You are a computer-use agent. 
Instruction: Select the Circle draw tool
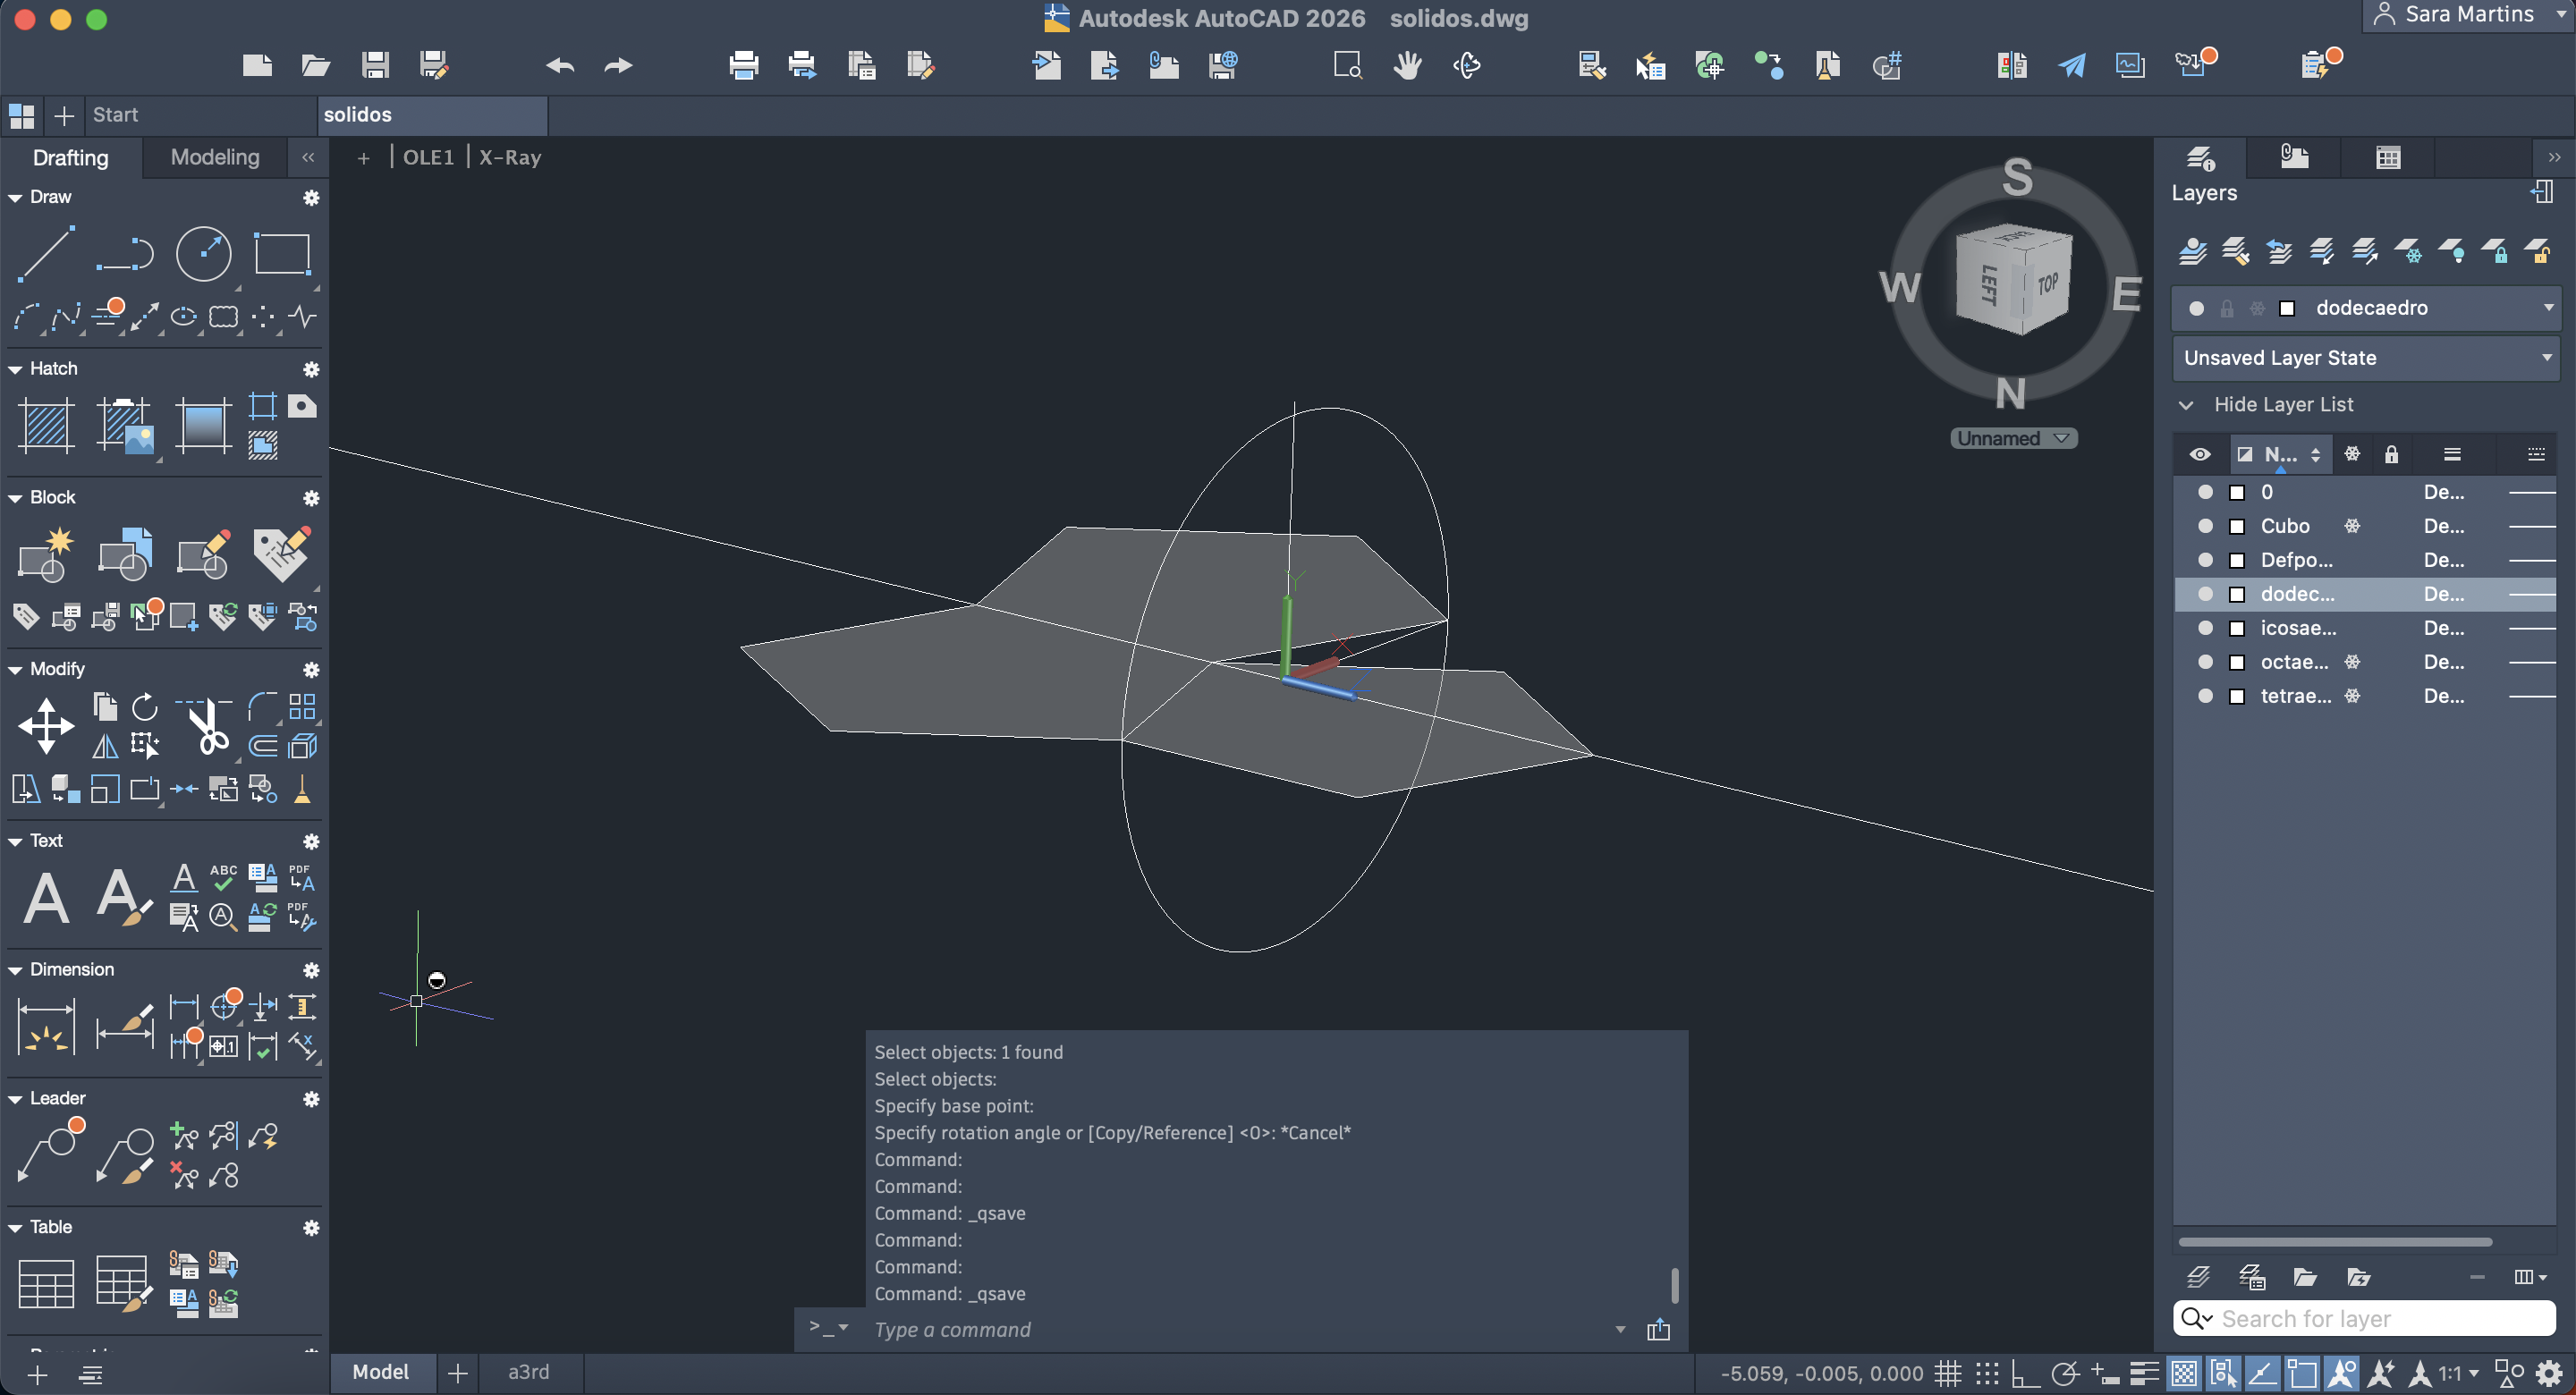[203, 253]
